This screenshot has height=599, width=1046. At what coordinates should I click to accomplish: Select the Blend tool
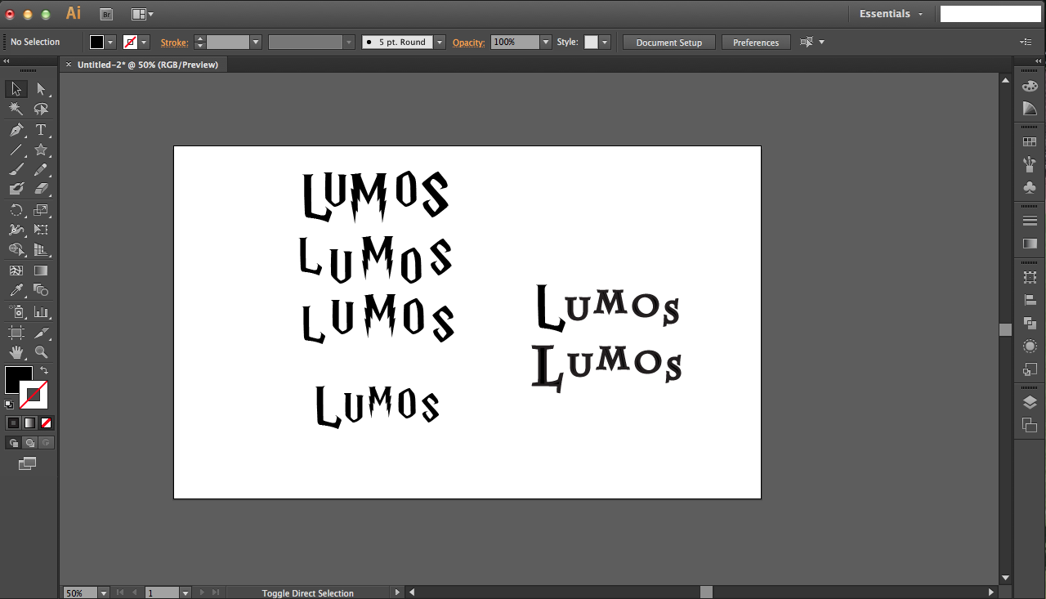[x=41, y=290]
